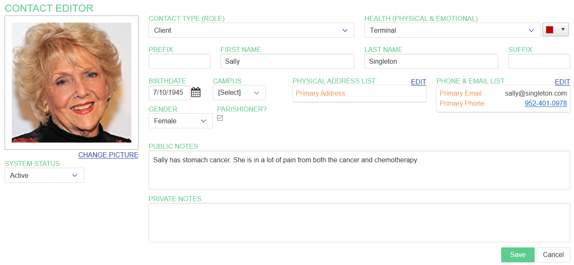
Task: Click into the First Name field
Action: point(287,61)
